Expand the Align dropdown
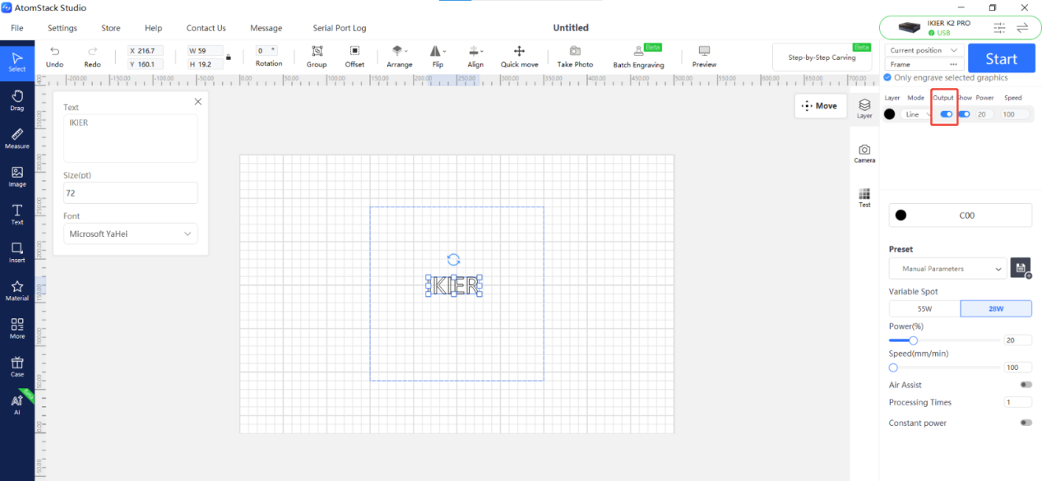Viewport: 1042px width, 481px height. tap(475, 57)
